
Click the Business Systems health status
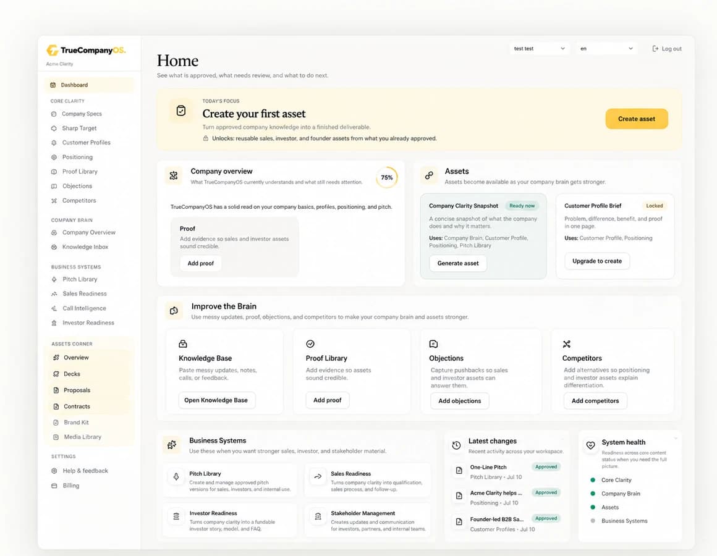(x=619, y=521)
